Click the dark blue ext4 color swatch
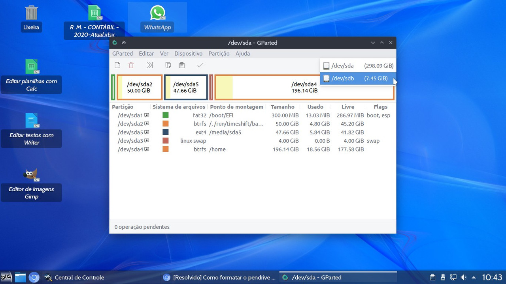This screenshot has height=284, width=506. pyautogui.click(x=166, y=132)
